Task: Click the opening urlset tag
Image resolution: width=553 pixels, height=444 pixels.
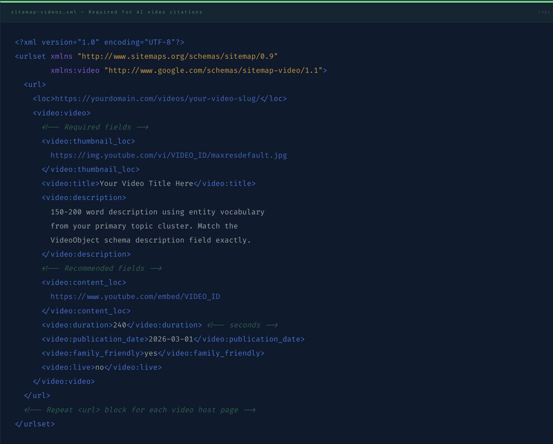Action: tap(30, 56)
